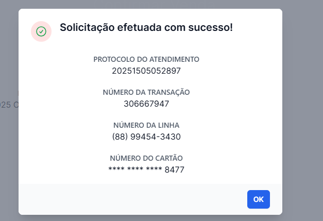Click the card's last digits 8477
Image resolution: width=323 pixels, height=221 pixels.
[175, 169]
